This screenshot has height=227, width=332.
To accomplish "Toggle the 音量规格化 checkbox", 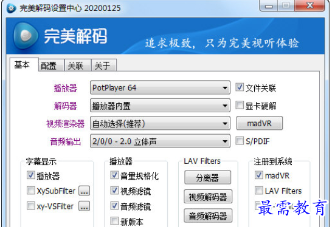I will 114,175.
